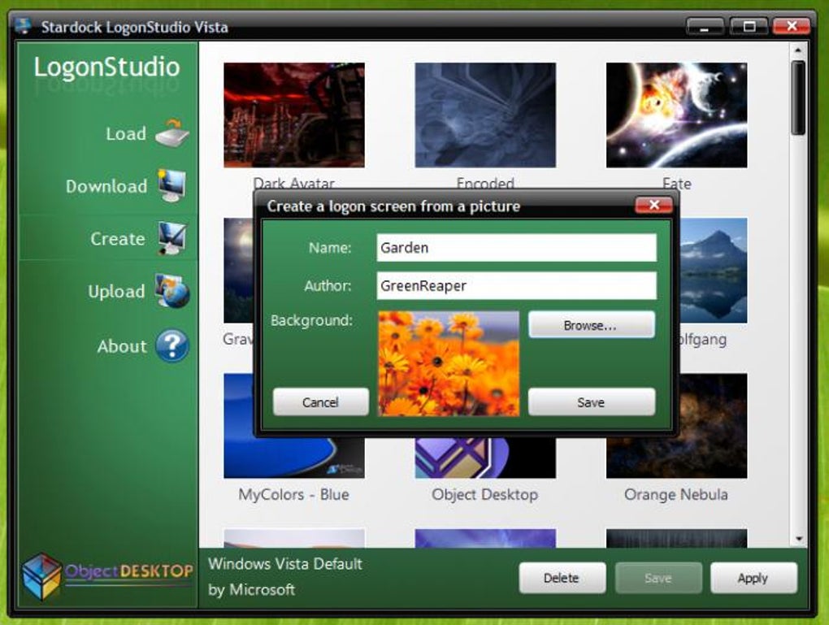The height and width of the screenshot is (625, 829).
Task: Click the Create monitor icon
Action: click(x=172, y=238)
